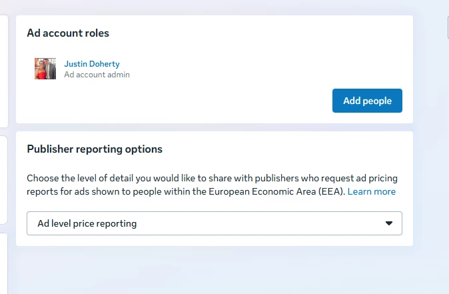
Task: Open Justin Doherty's profile photo
Action: pyautogui.click(x=45, y=69)
